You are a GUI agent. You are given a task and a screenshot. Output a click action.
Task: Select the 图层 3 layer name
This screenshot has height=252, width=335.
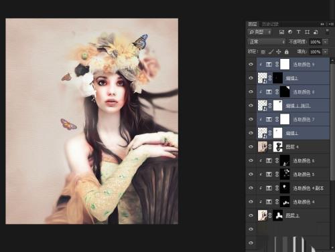click(292, 215)
